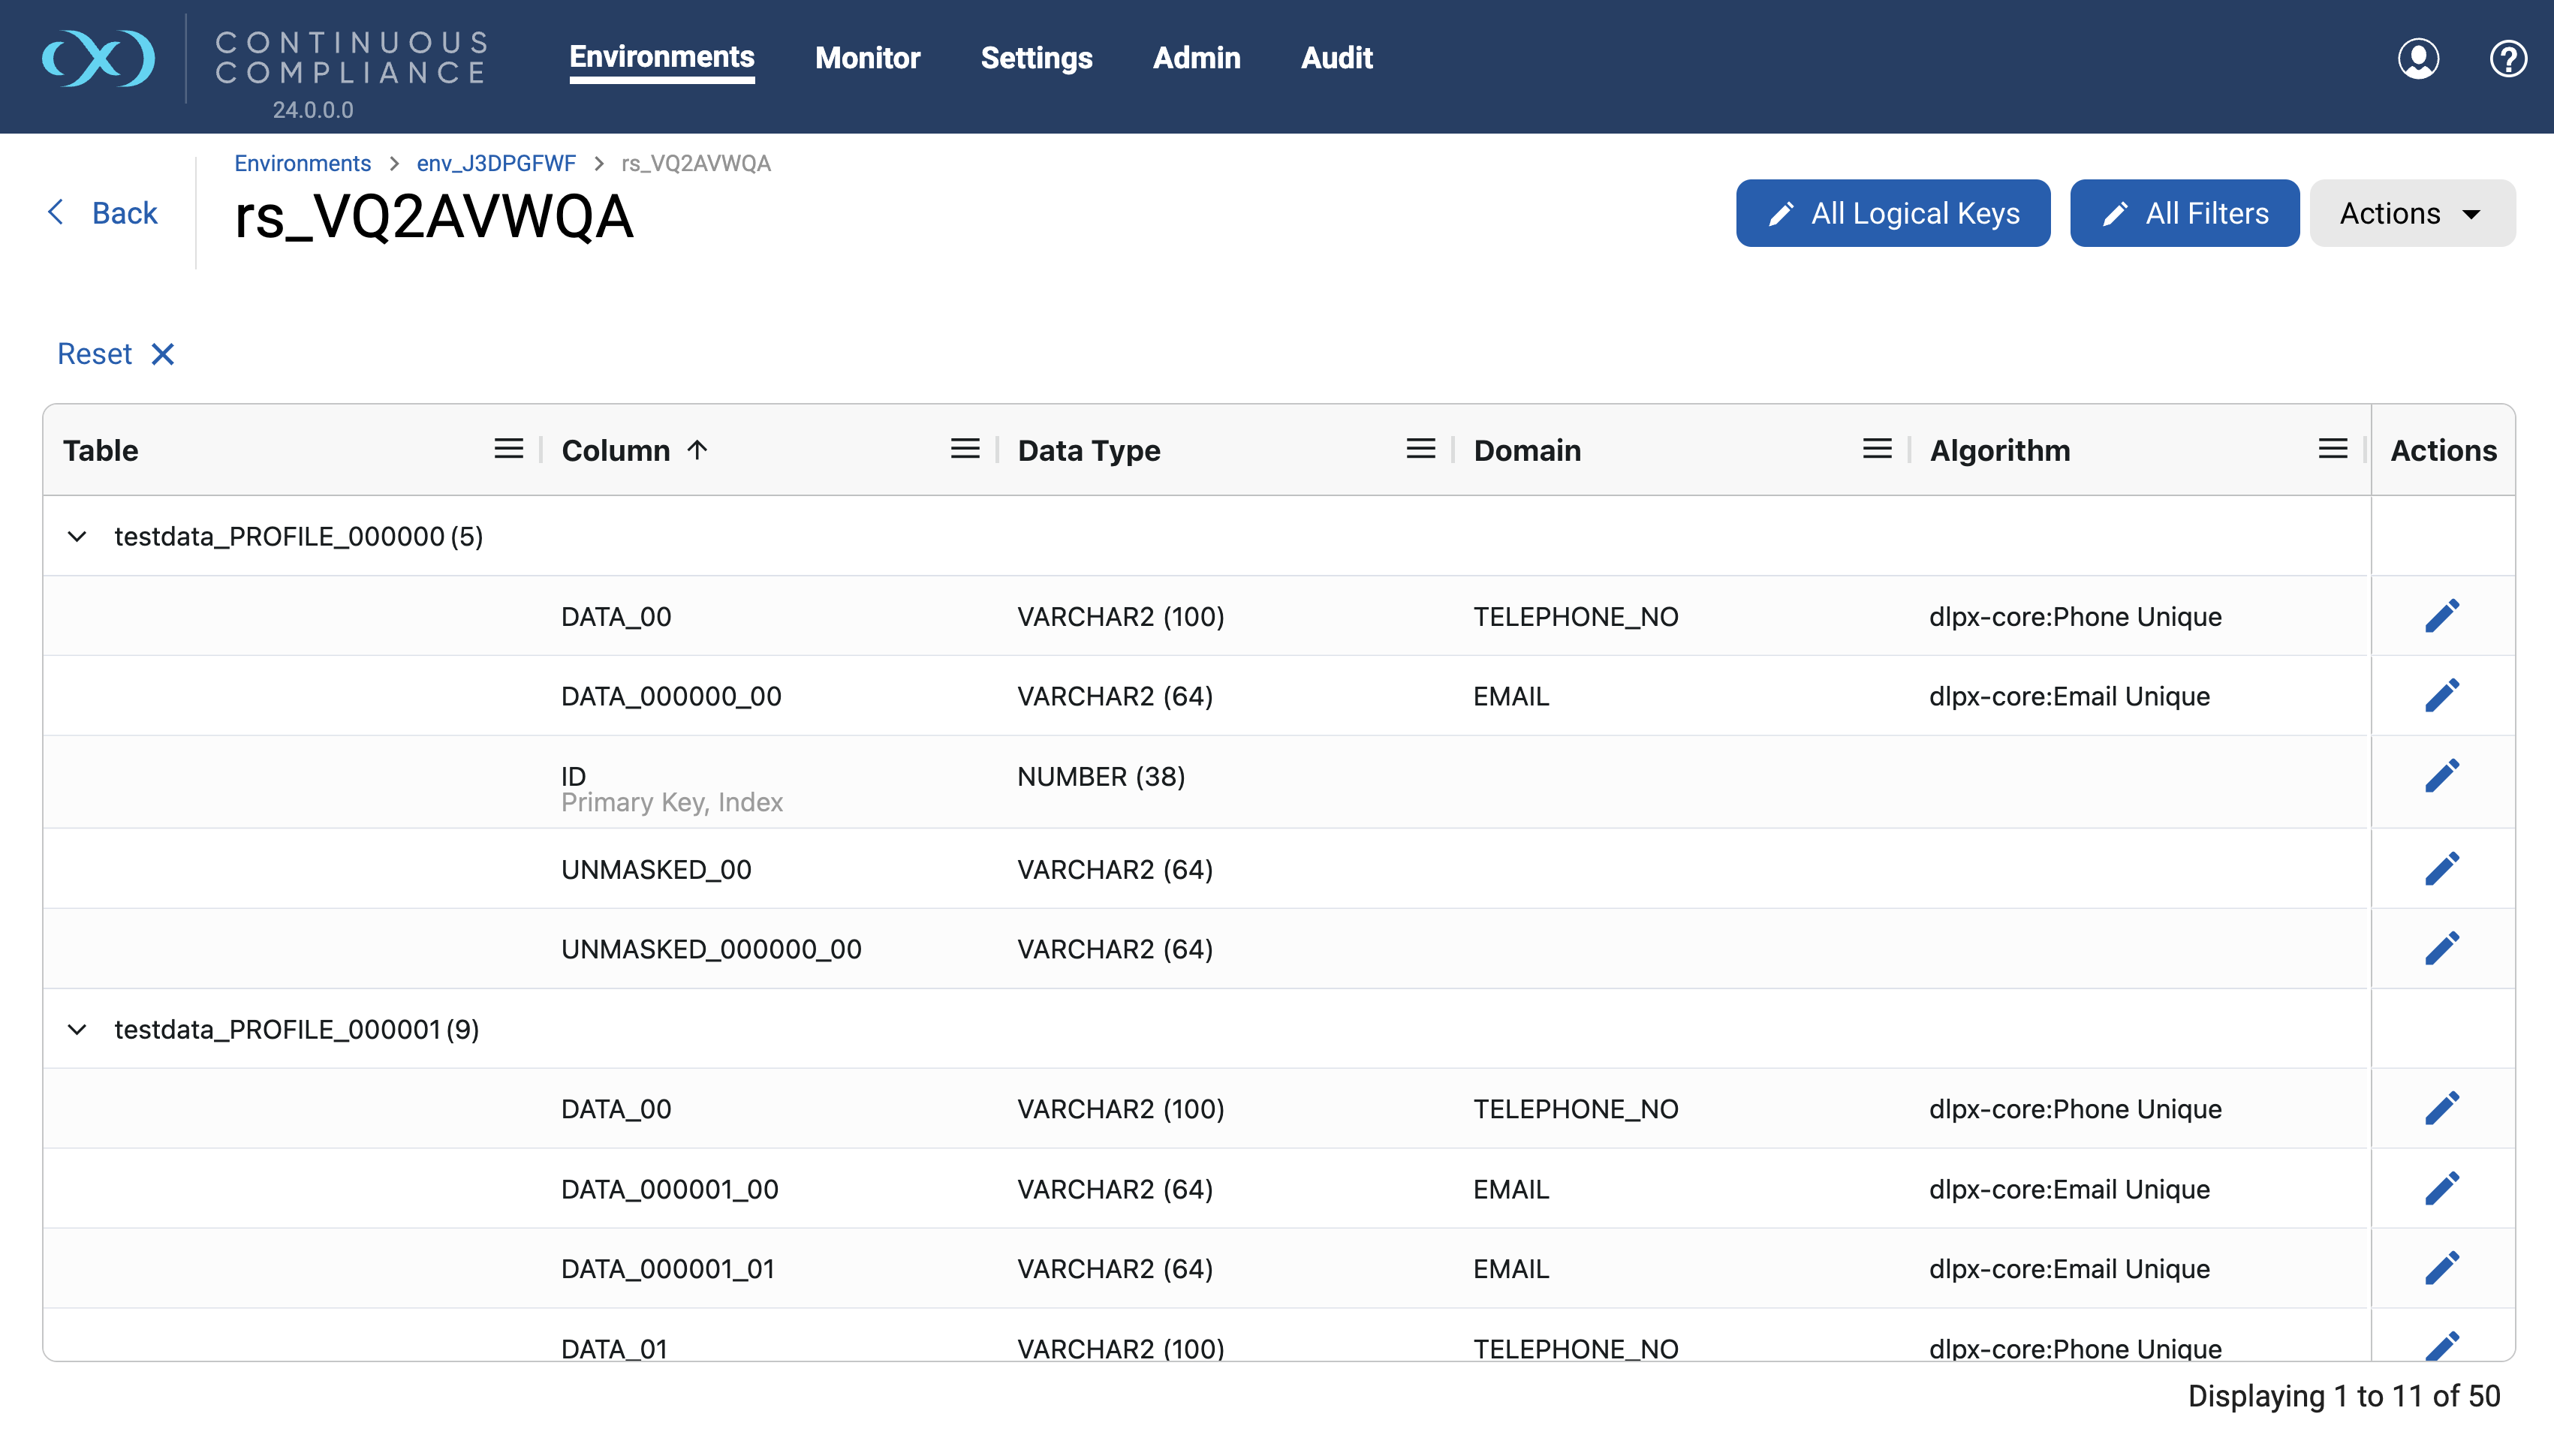This screenshot has height=1456, width=2554.
Task: Edit the DATA_00 row in PROFILE_000001
Action: [x=2442, y=1109]
